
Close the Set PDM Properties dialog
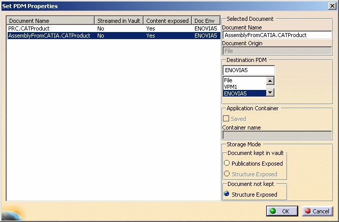(x=332, y=6)
